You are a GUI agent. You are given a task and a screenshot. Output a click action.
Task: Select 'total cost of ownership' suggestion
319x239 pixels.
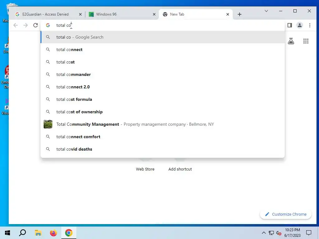pyautogui.click(x=163, y=112)
